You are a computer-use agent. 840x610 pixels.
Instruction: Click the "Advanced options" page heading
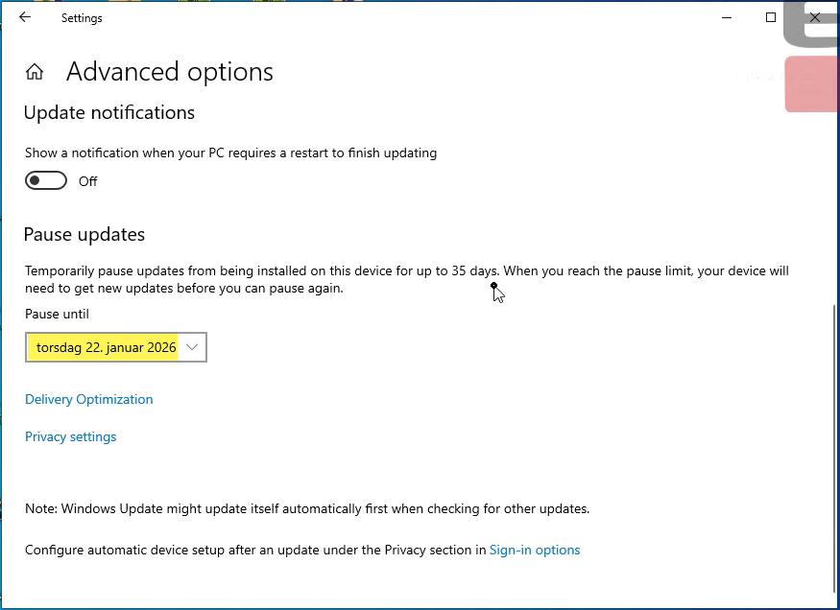click(x=170, y=72)
